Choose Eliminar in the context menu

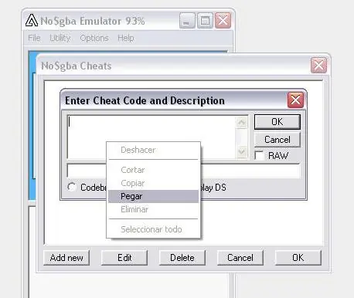(x=154, y=209)
